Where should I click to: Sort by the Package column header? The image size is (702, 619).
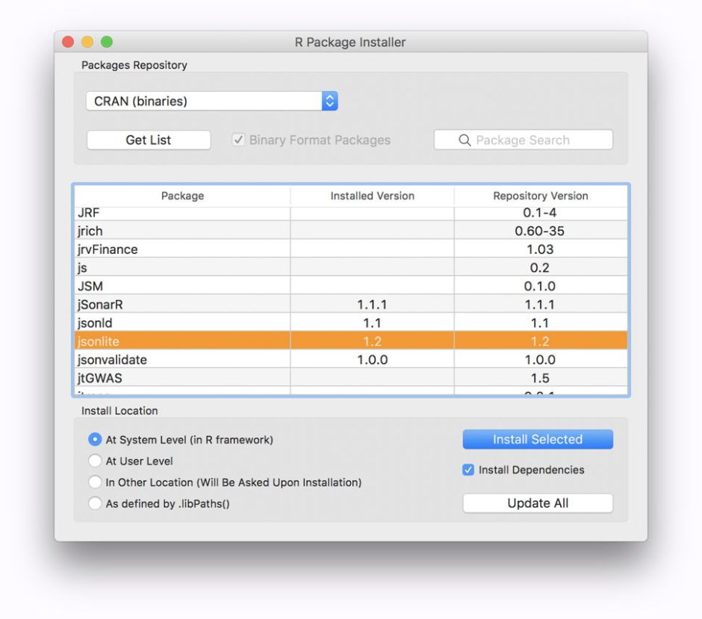pos(182,196)
